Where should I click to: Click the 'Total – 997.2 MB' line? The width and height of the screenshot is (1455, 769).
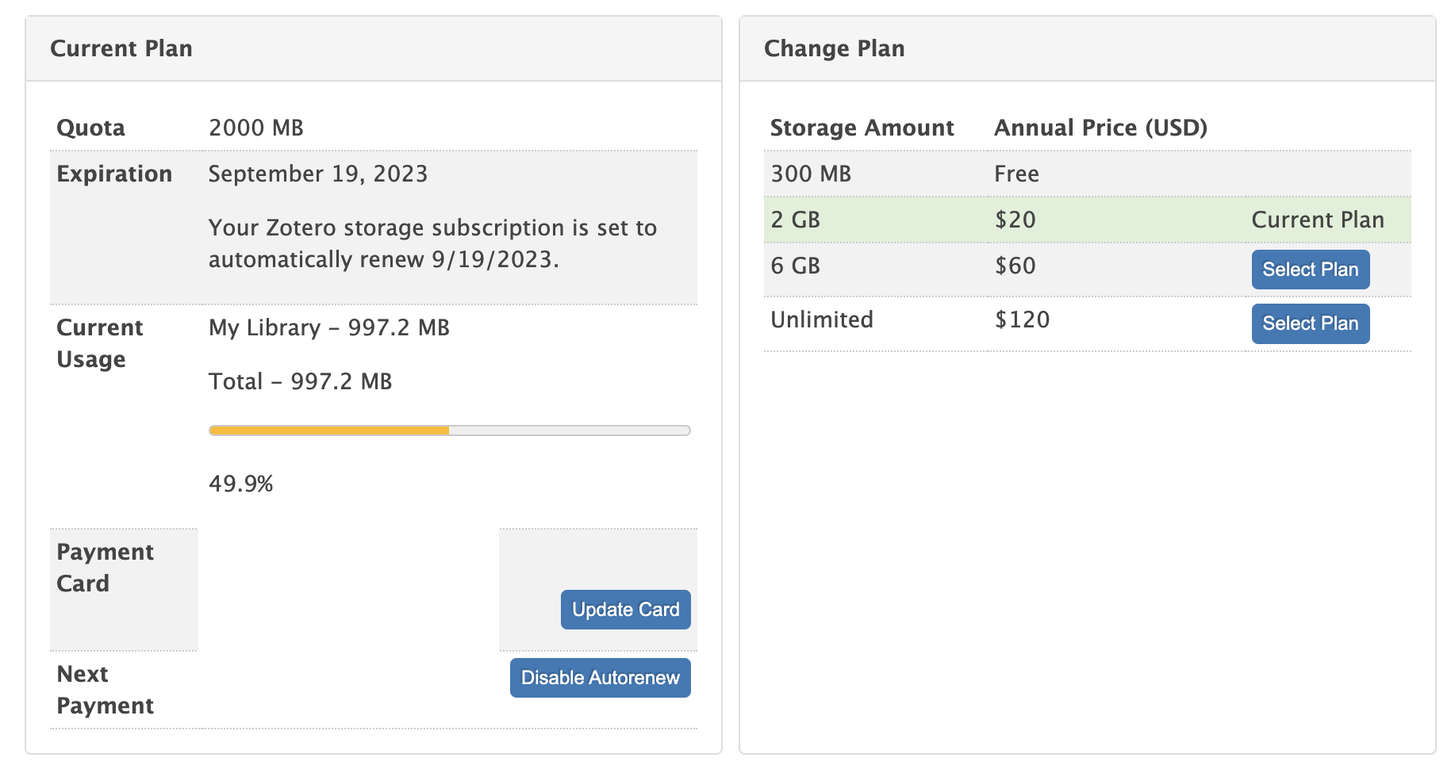point(301,381)
